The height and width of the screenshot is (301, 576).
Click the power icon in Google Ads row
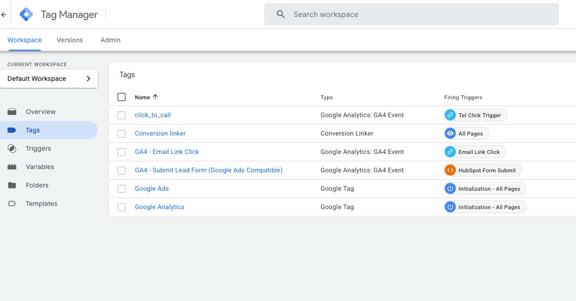(450, 189)
